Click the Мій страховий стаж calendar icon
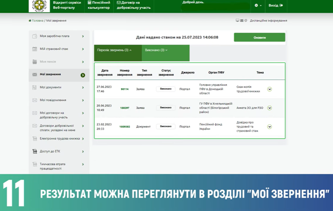 35,49
